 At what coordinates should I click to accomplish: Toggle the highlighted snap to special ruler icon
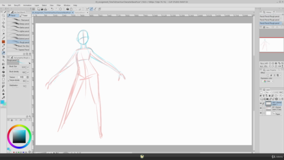click(x=91, y=9)
